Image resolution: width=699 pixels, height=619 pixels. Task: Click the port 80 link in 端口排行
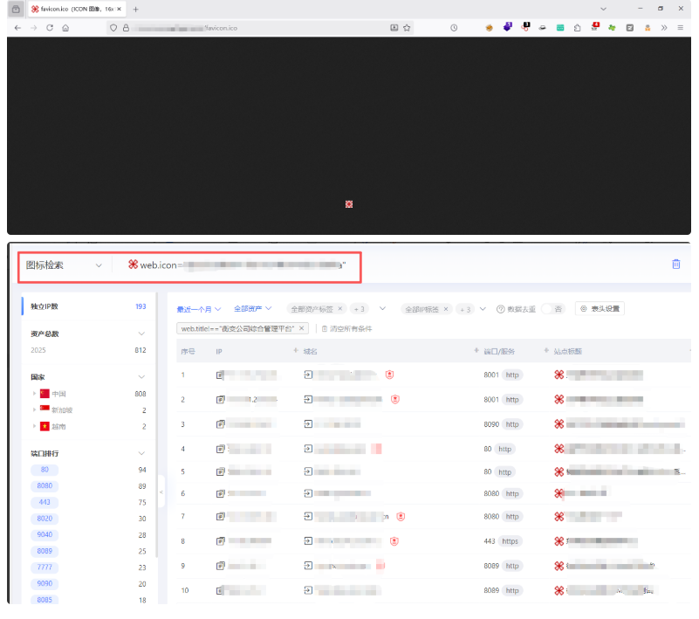pos(44,470)
